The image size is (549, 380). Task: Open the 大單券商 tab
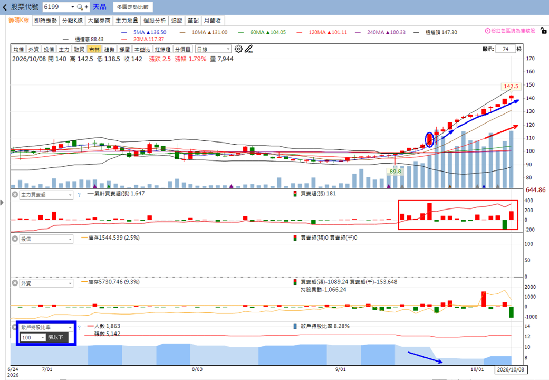99,21
